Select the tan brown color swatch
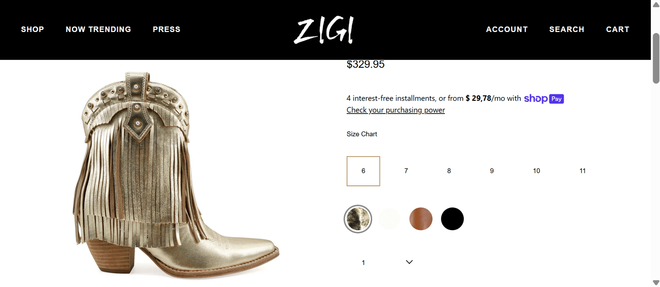The image size is (660, 287). pyautogui.click(x=421, y=219)
